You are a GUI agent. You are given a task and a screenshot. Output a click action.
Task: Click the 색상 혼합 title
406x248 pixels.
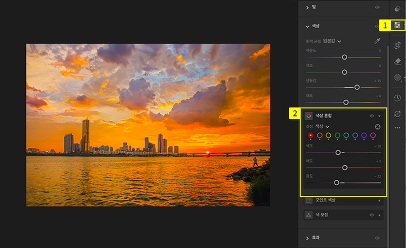pyautogui.click(x=324, y=115)
